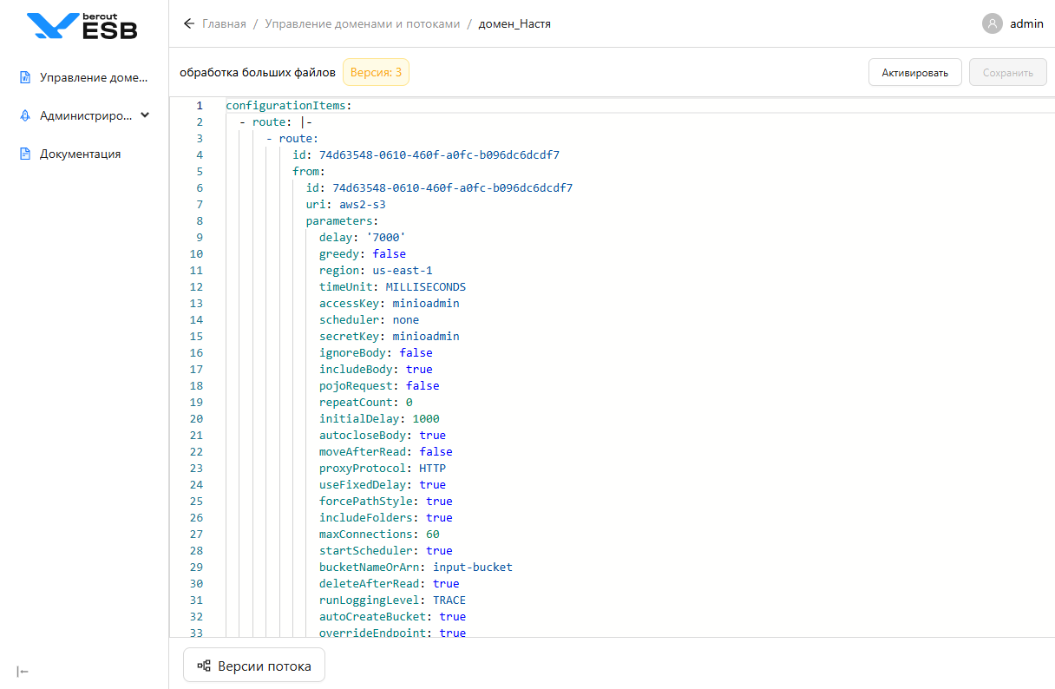This screenshot has height=689, width=1055.
Task: Open the Документация sidebar item
Action: point(80,154)
